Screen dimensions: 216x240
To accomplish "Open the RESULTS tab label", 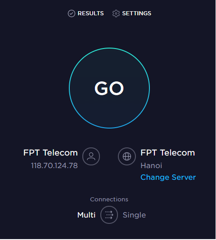I will pos(91,13).
